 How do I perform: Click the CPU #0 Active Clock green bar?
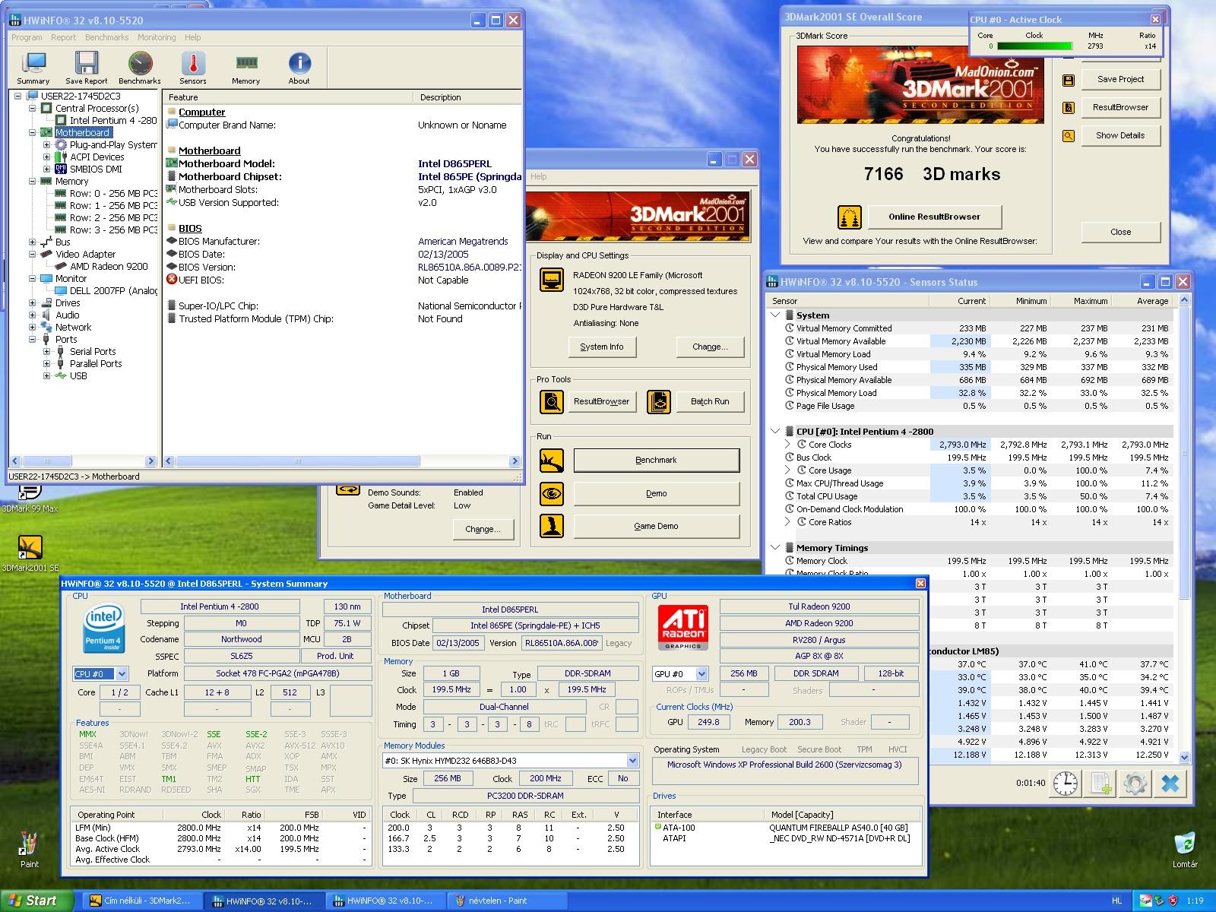point(1034,46)
